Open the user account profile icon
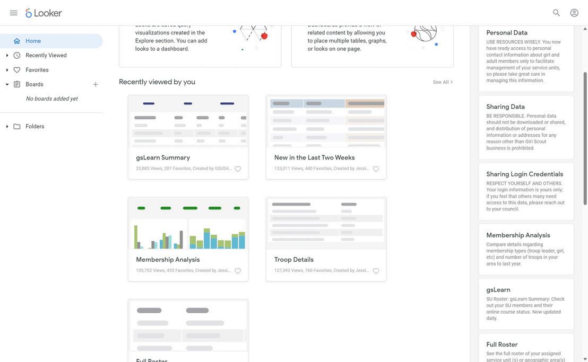The image size is (588, 362). click(574, 13)
